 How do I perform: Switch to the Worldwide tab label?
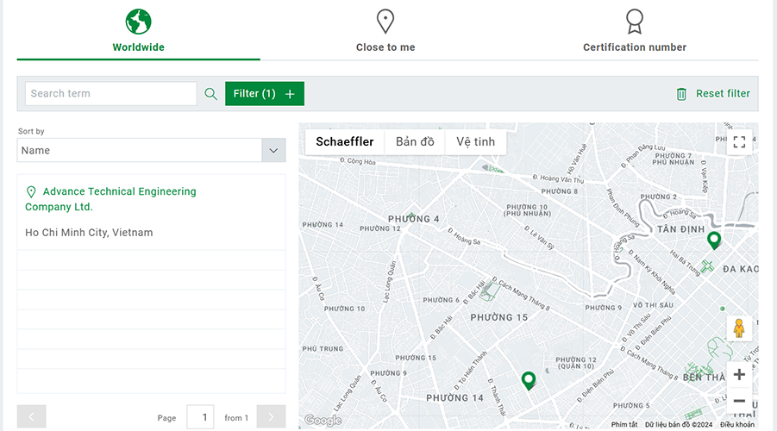click(138, 47)
